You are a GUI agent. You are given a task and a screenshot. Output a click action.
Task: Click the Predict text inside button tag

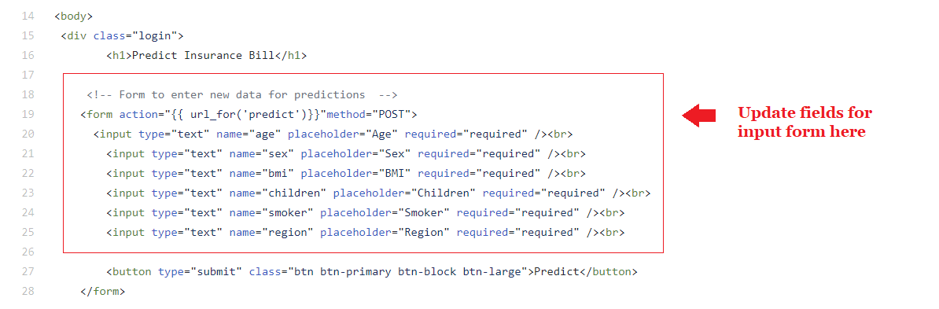pyautogui.click(x=557, y=272)
